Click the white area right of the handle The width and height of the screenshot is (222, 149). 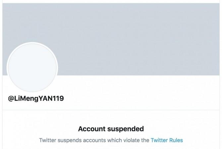(141, 98)
